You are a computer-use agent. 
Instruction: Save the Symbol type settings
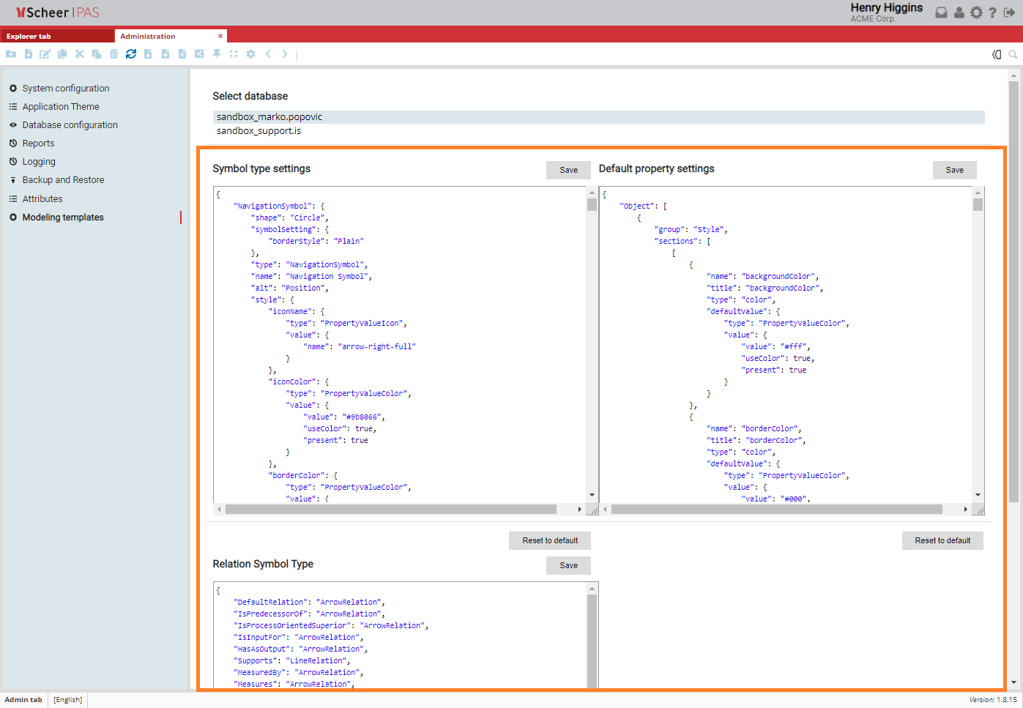pos(568,170)
